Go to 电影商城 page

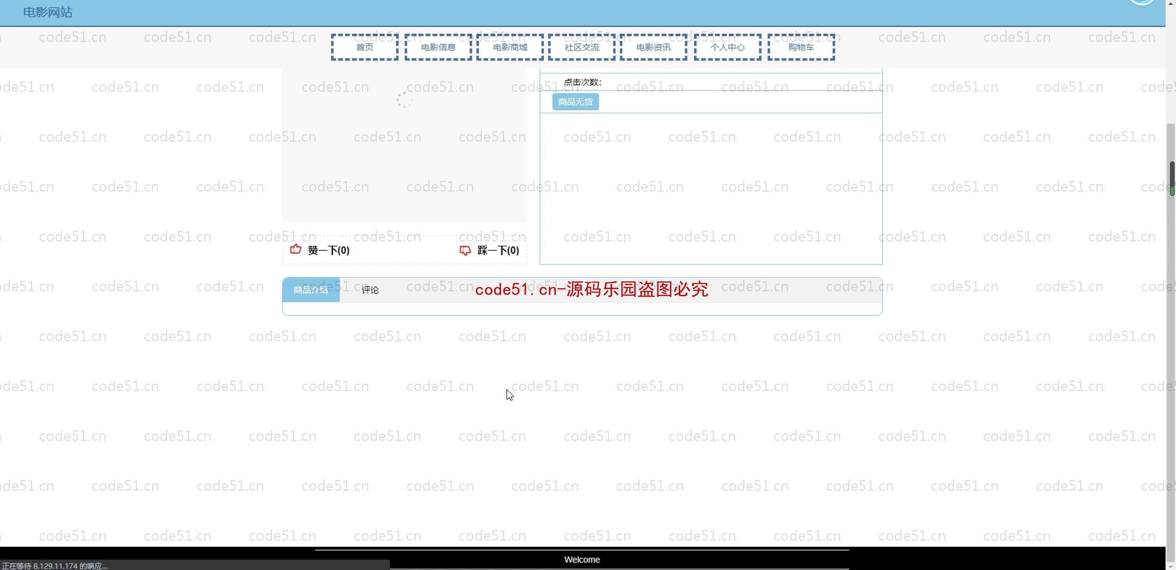click(510, 47)
